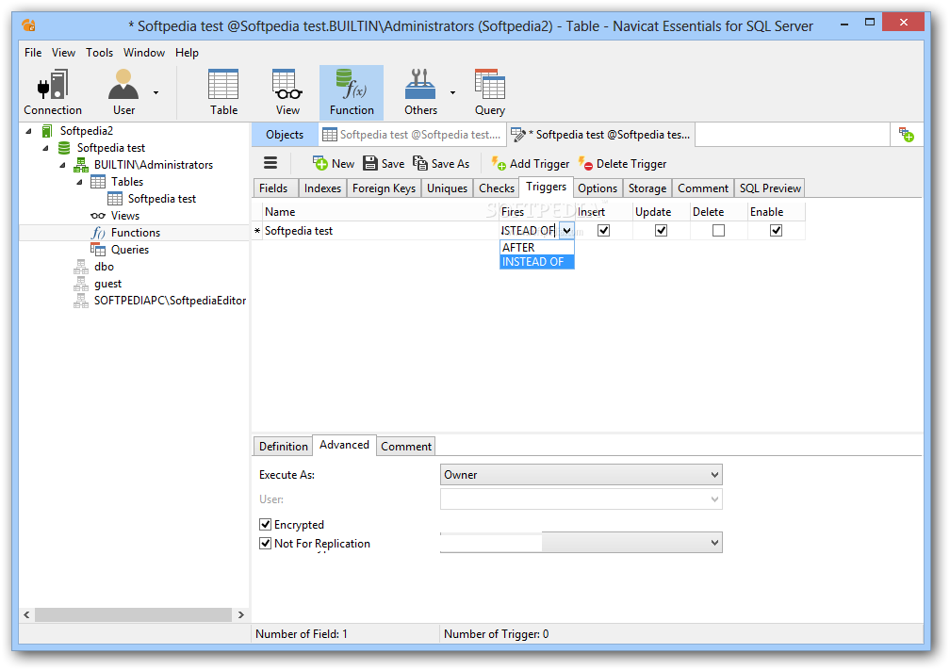The image size is (950, 670).
Task: Select AFTER from the Fires list
Action: pos(536,247)
